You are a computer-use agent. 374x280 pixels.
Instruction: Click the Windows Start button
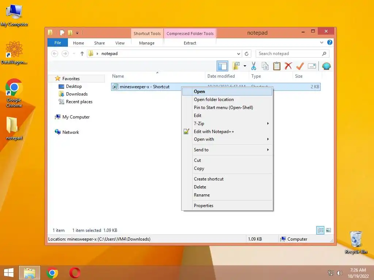pyautogui.click(x=9, y=273)
